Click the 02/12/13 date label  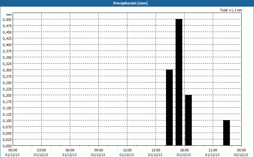241,155
